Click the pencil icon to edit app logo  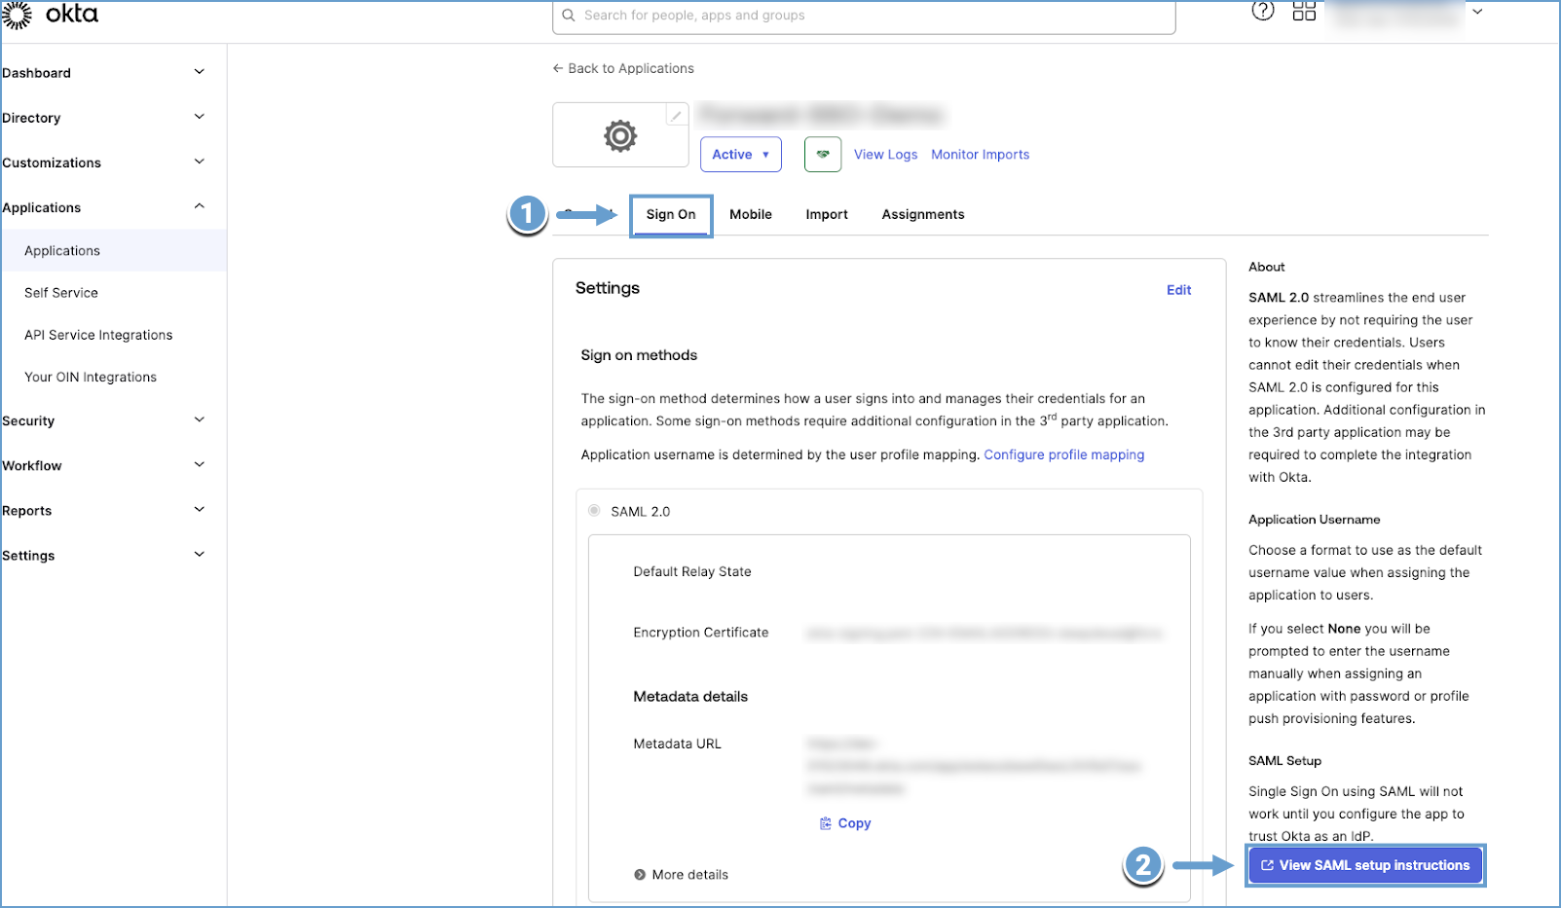click(677, 114)
